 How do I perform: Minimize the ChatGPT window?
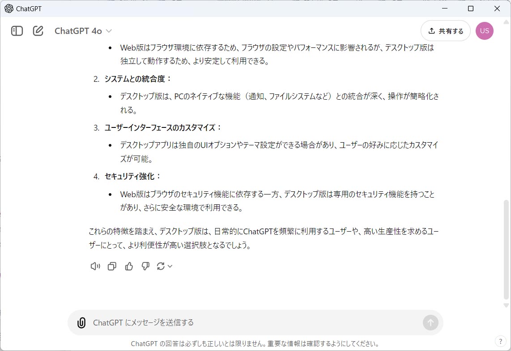[445, 8]
